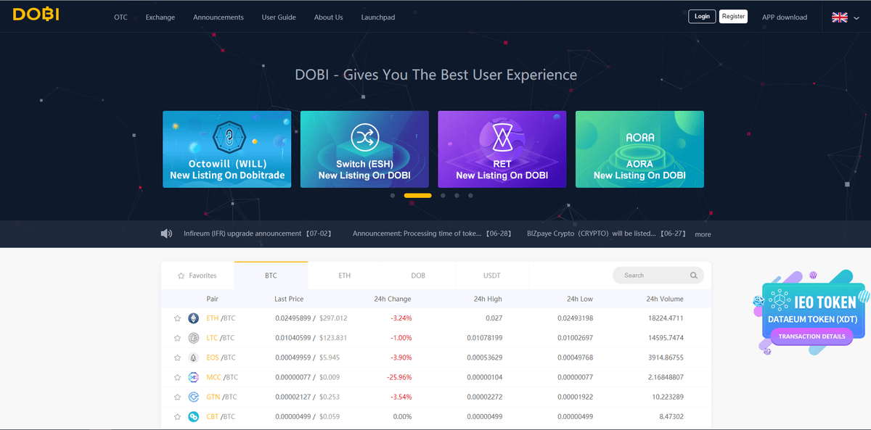Screen dimensions: 871x430
Task: Click the CBT coin icon in the CBT/BTC row
Action: (x=194, y=416)
